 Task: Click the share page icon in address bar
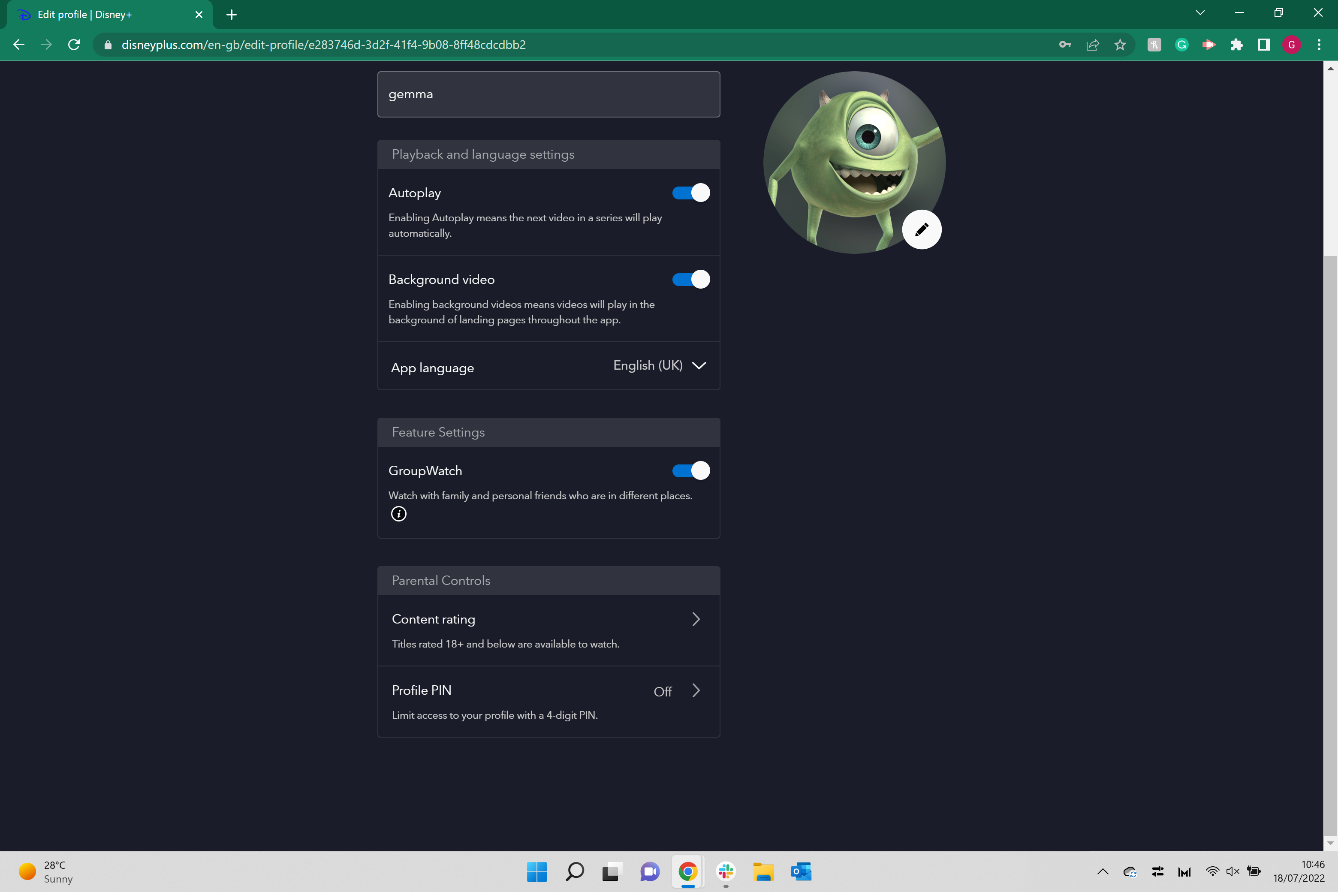[x=1092, y=44]
